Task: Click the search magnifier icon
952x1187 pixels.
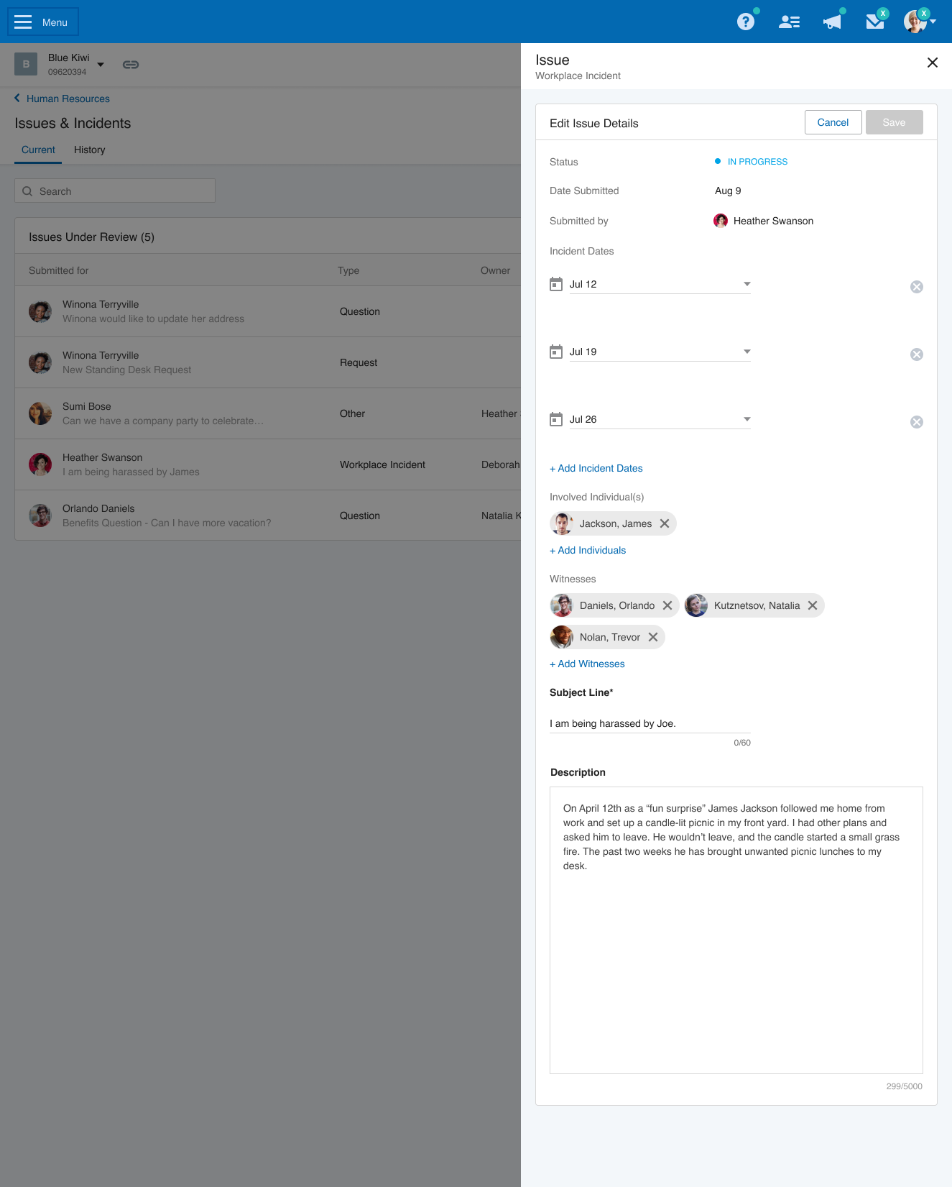Action: [x=27, y=191]
